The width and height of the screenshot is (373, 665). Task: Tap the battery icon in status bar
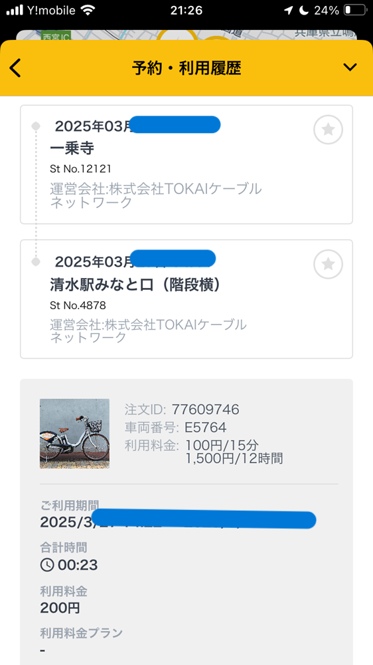pyautogui.click(x=354, y=10)
